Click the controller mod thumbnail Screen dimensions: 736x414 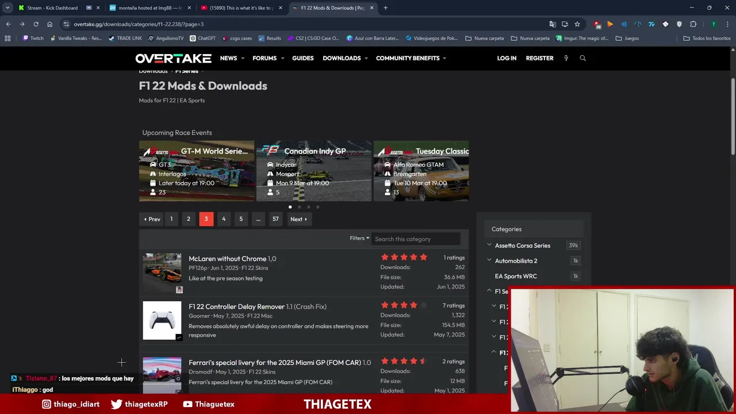162,321
